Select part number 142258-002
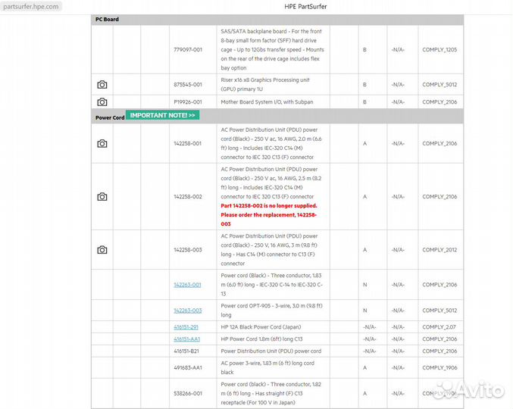This screenshot has width=513, height=409. [188, 197]
